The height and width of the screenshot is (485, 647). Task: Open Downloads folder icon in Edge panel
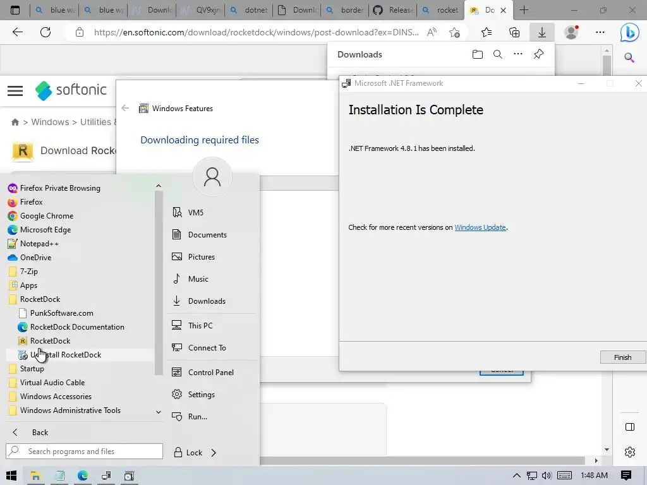tap(478, 54)
